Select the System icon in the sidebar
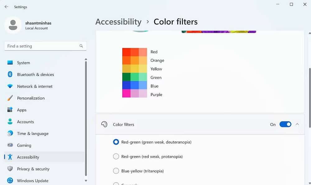Viewport: 311px width, 185px height. (10, 63)
